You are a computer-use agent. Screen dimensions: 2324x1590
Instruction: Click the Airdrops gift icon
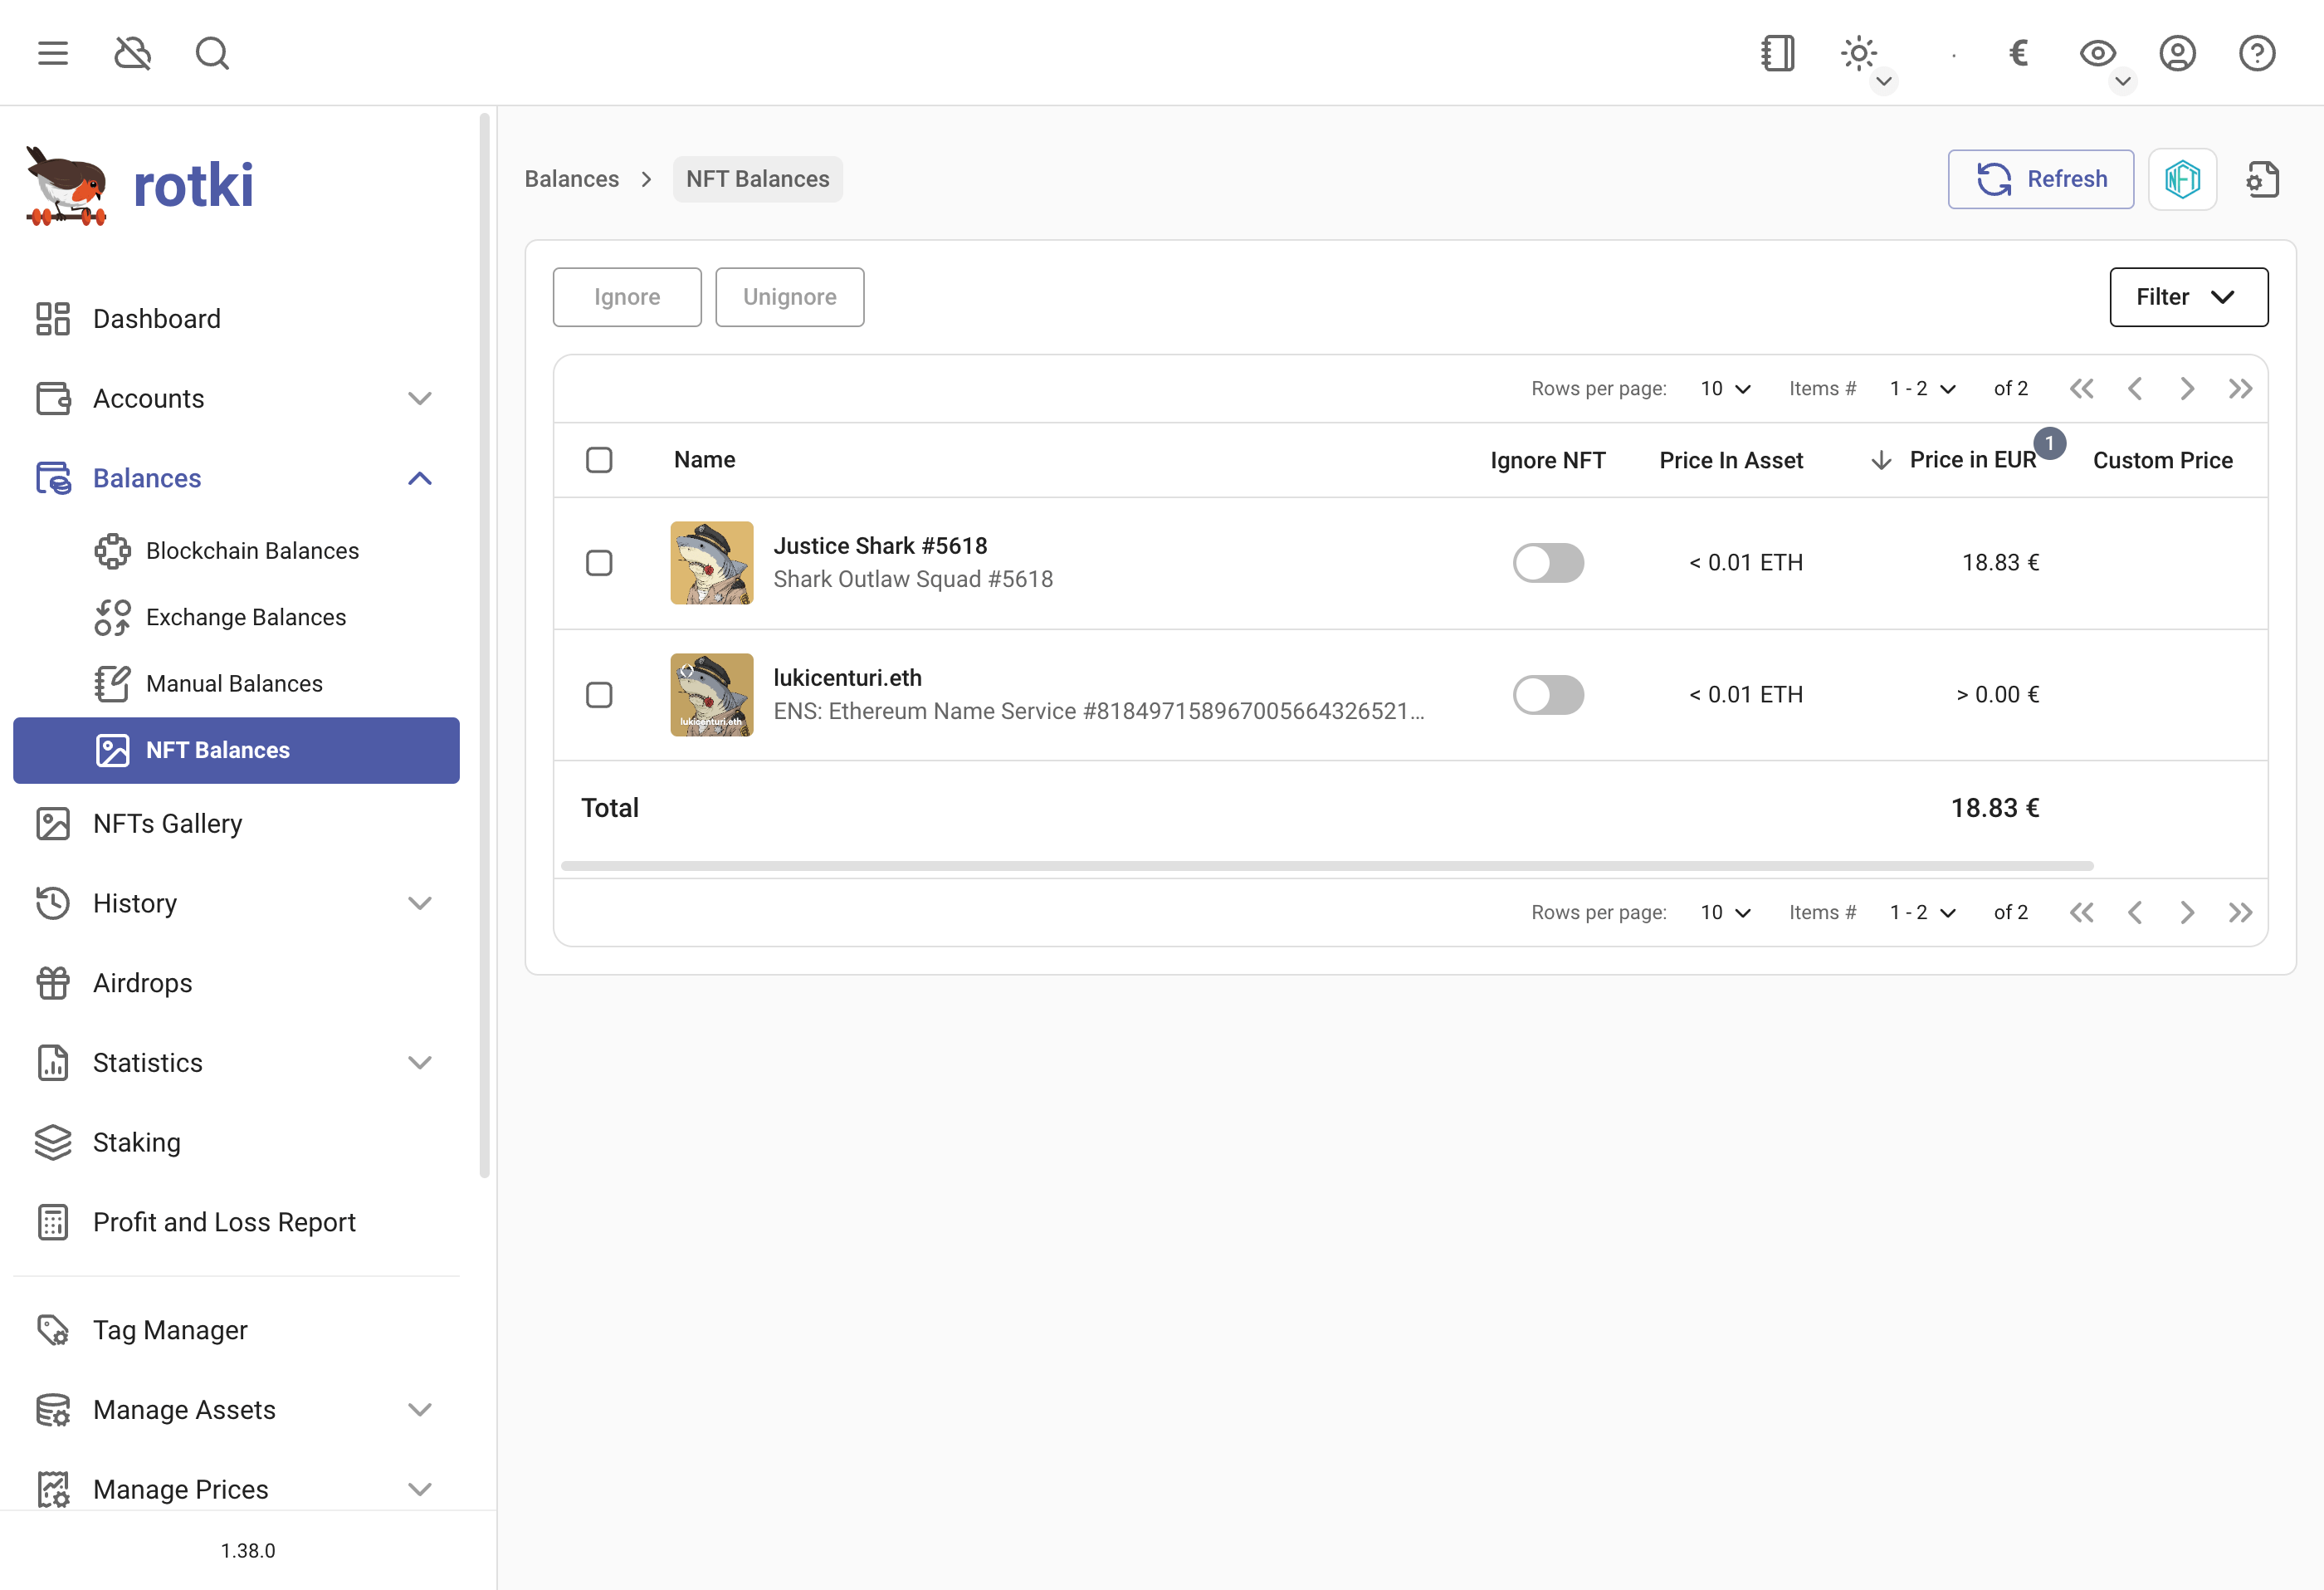tap(53, 982)
